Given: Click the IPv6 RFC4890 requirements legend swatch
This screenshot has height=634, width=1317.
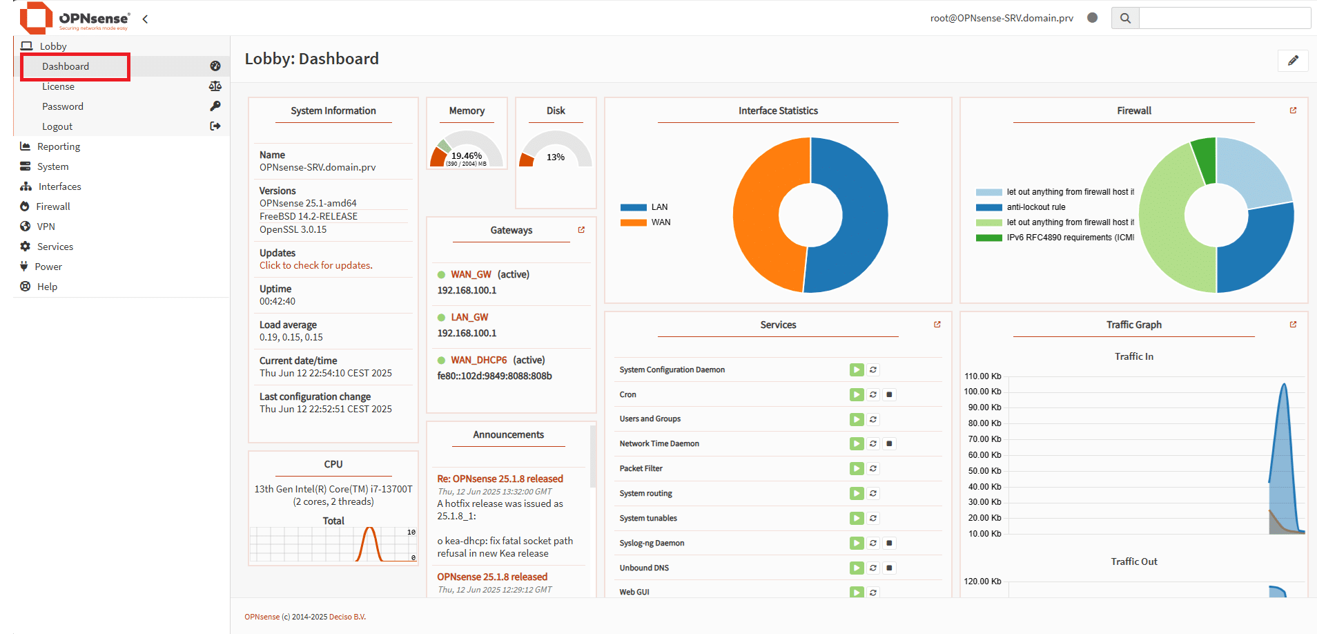Looking at the screenshot, I should tap(989, 238).
